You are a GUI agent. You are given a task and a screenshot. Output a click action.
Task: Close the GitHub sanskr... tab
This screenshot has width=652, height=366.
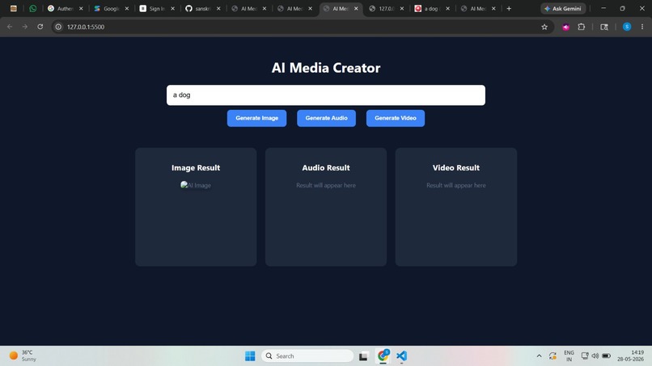point(218,8)
